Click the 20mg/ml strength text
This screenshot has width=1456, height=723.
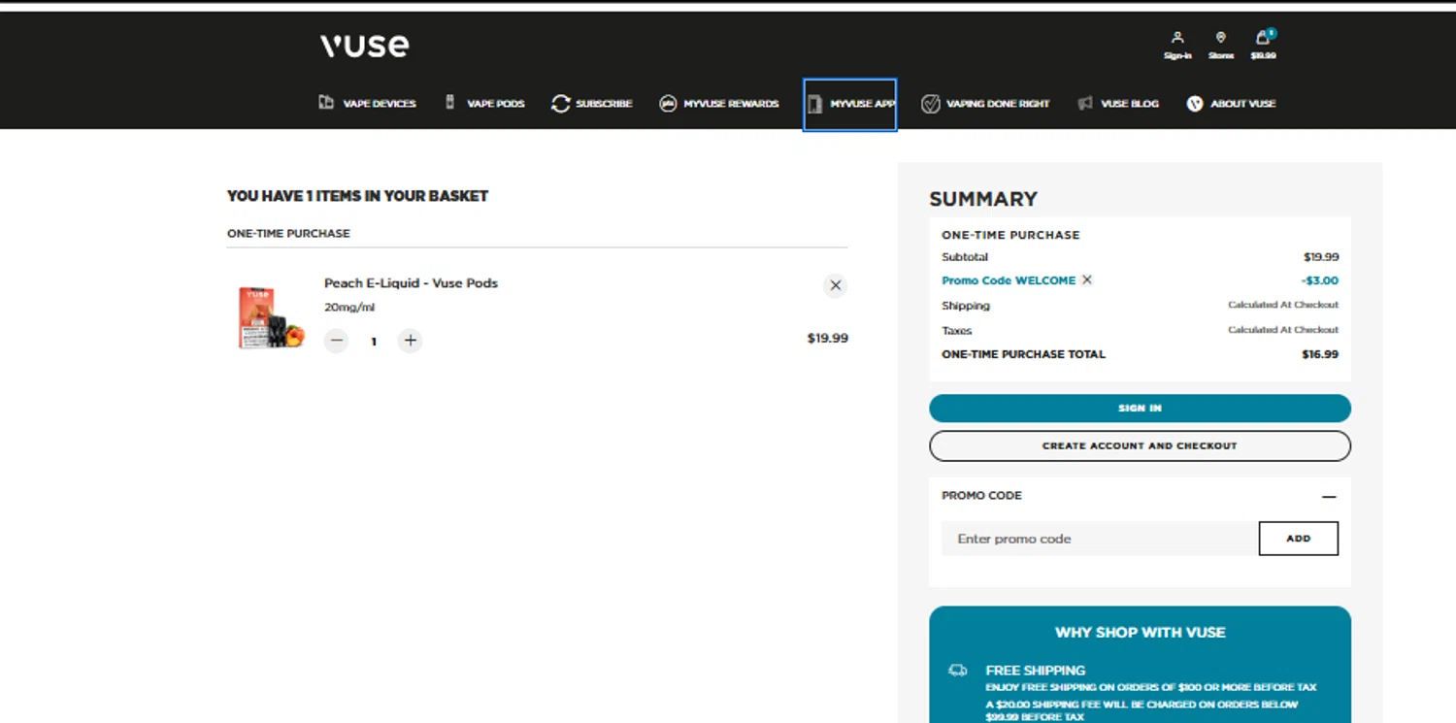349,308
